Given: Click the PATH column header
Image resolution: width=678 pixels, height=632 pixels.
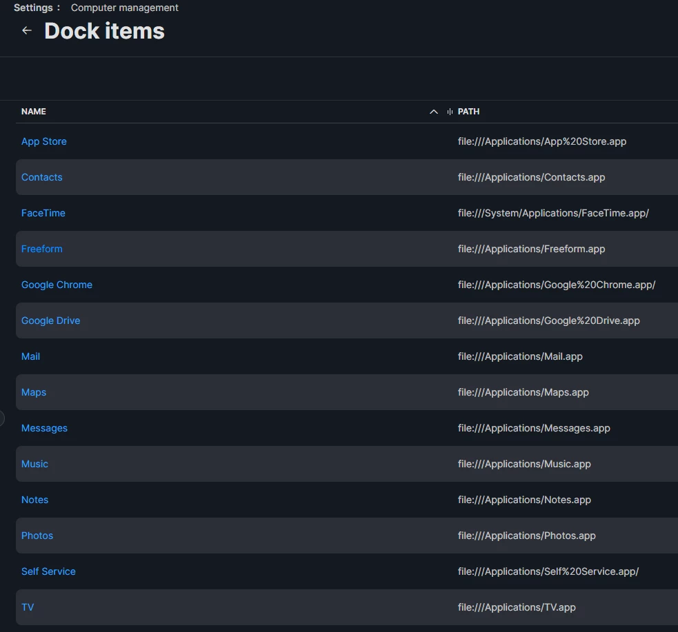Looking at the screenshot, I should point(469,112).
